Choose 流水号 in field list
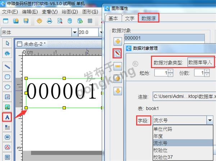The height and width of the screenshot is (161, 216). (x=183, y=143)
